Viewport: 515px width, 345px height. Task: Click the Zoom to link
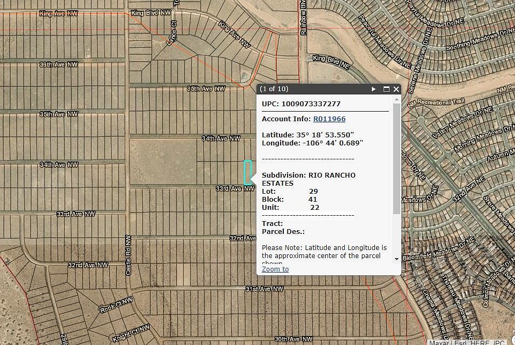[x=275, y=269]
